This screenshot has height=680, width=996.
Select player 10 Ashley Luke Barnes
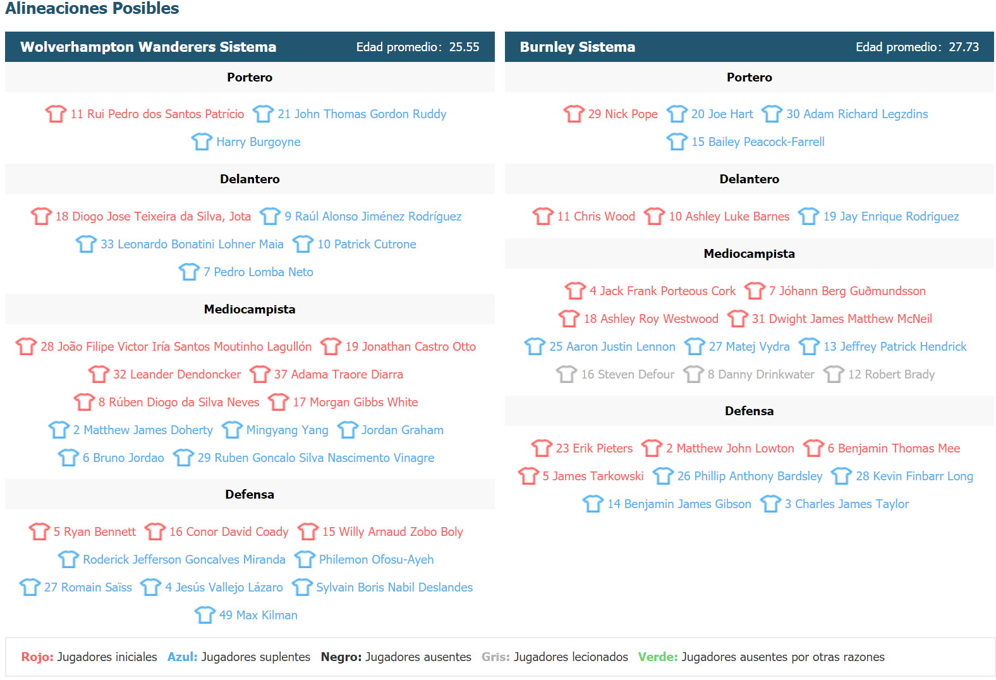pyautogui.click(x=729, y=216)
